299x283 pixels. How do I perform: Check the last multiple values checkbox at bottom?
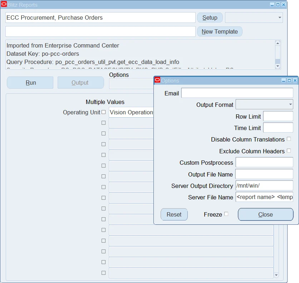104,273
